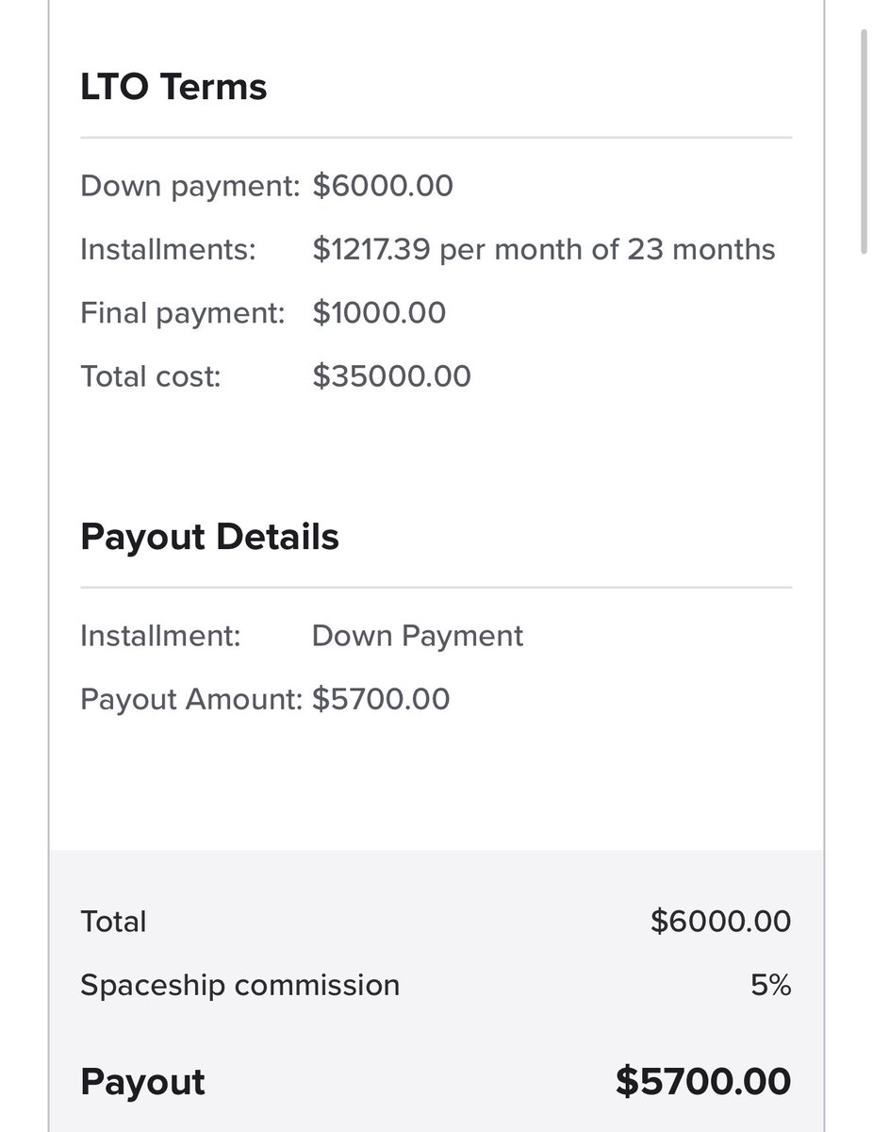Select the $1000.00 final payment value
Screen dimensions: 873x1132
(x=379, y=313)
